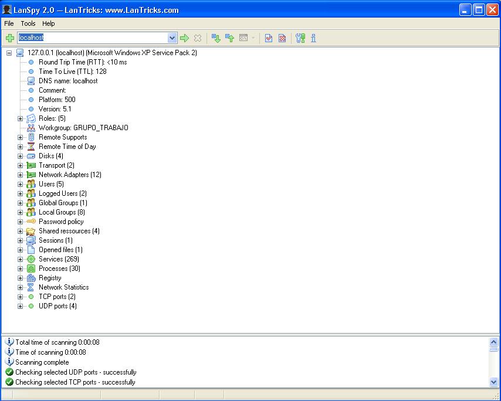
Task: Expand the Disks (4) node
Action: 20,157
